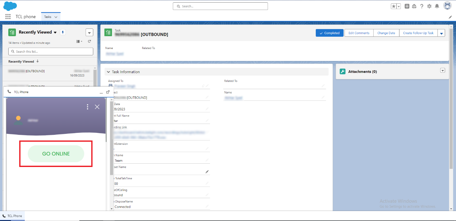The image size is (456, 221).
Task: Click the main page vertical scrollbar
Action: tap(452, 99)
